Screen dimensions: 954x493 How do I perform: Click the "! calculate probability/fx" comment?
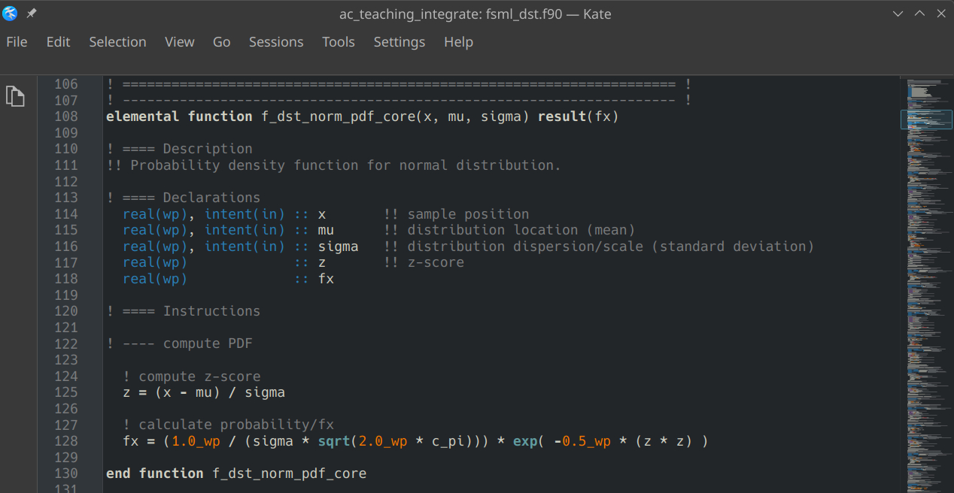click(x=229, y=425)
